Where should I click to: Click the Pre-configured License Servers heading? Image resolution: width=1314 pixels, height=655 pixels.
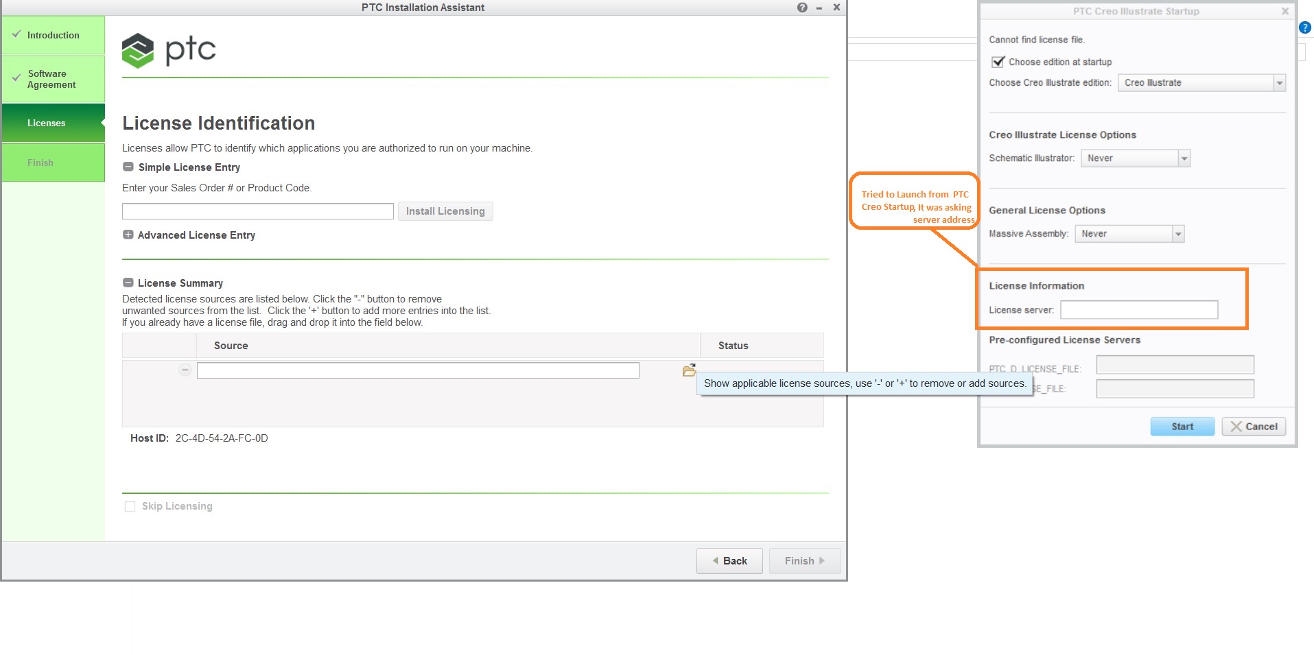tap(1064, 340)
